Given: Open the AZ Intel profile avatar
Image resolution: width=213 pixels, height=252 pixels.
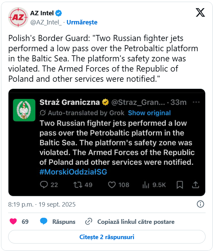Looking at the screenshot, I should pyautogui.click(x=18, y=17).
